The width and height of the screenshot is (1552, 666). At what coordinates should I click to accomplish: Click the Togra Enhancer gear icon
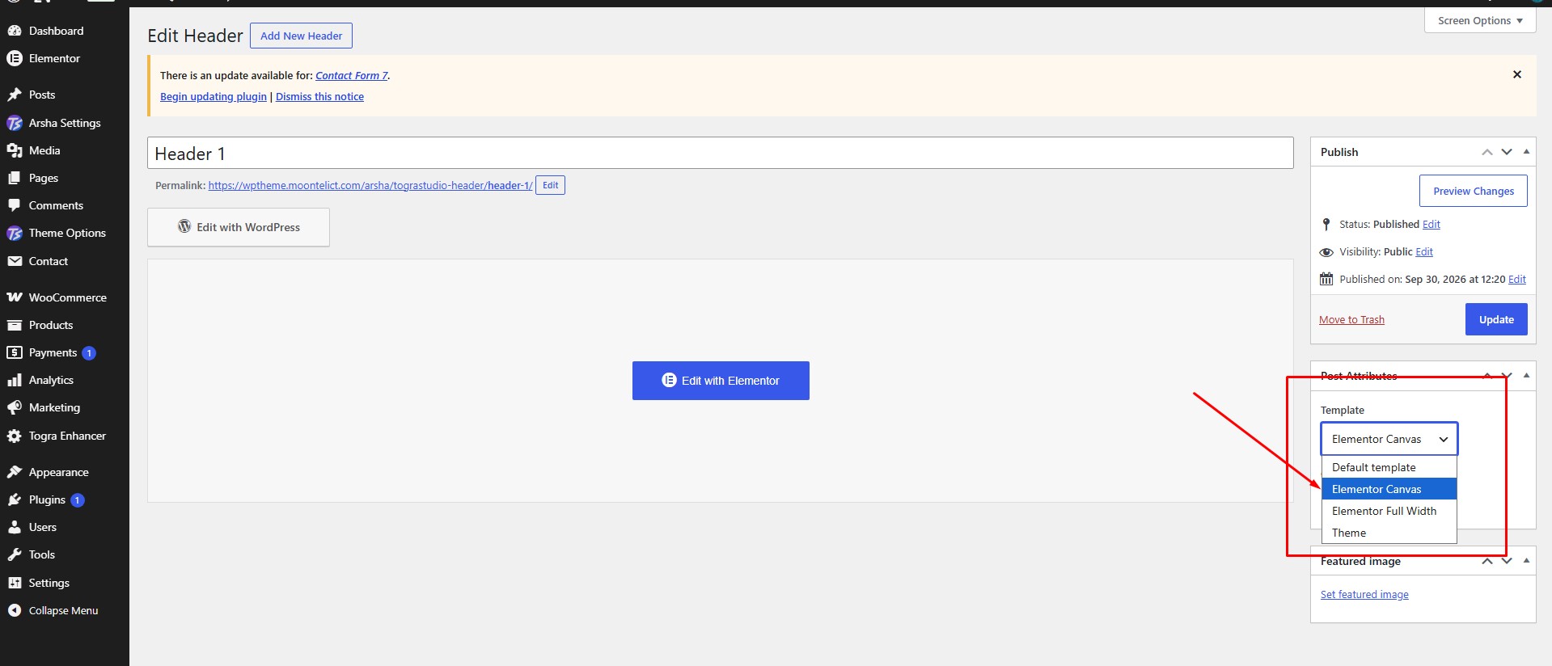coord(15,436)
